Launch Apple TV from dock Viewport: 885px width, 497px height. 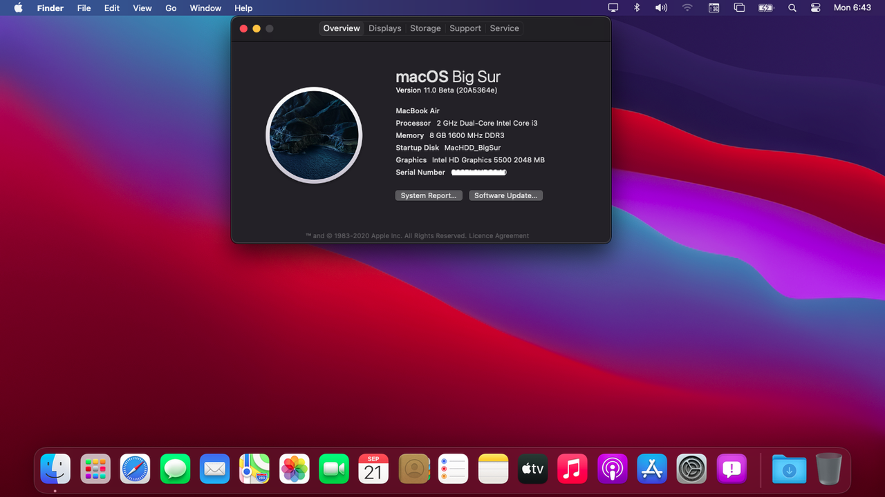point(533,469)
